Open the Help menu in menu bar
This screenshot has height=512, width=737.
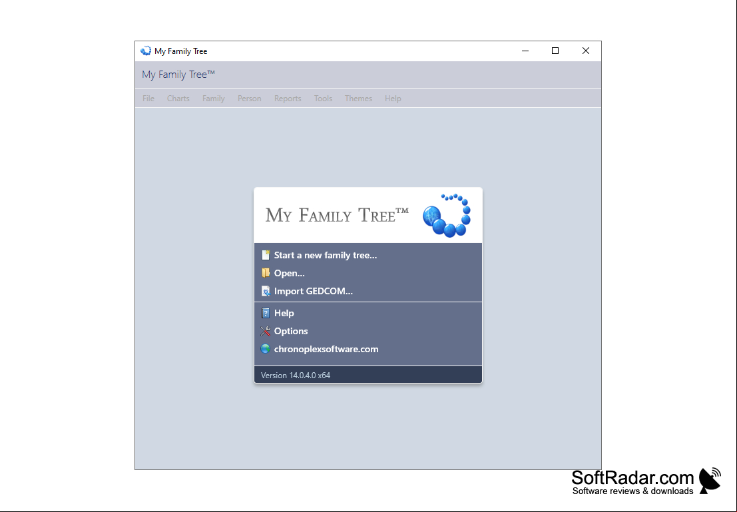pyautogui.click(x=393, y=99)
